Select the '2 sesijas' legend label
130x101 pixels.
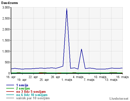23,88
